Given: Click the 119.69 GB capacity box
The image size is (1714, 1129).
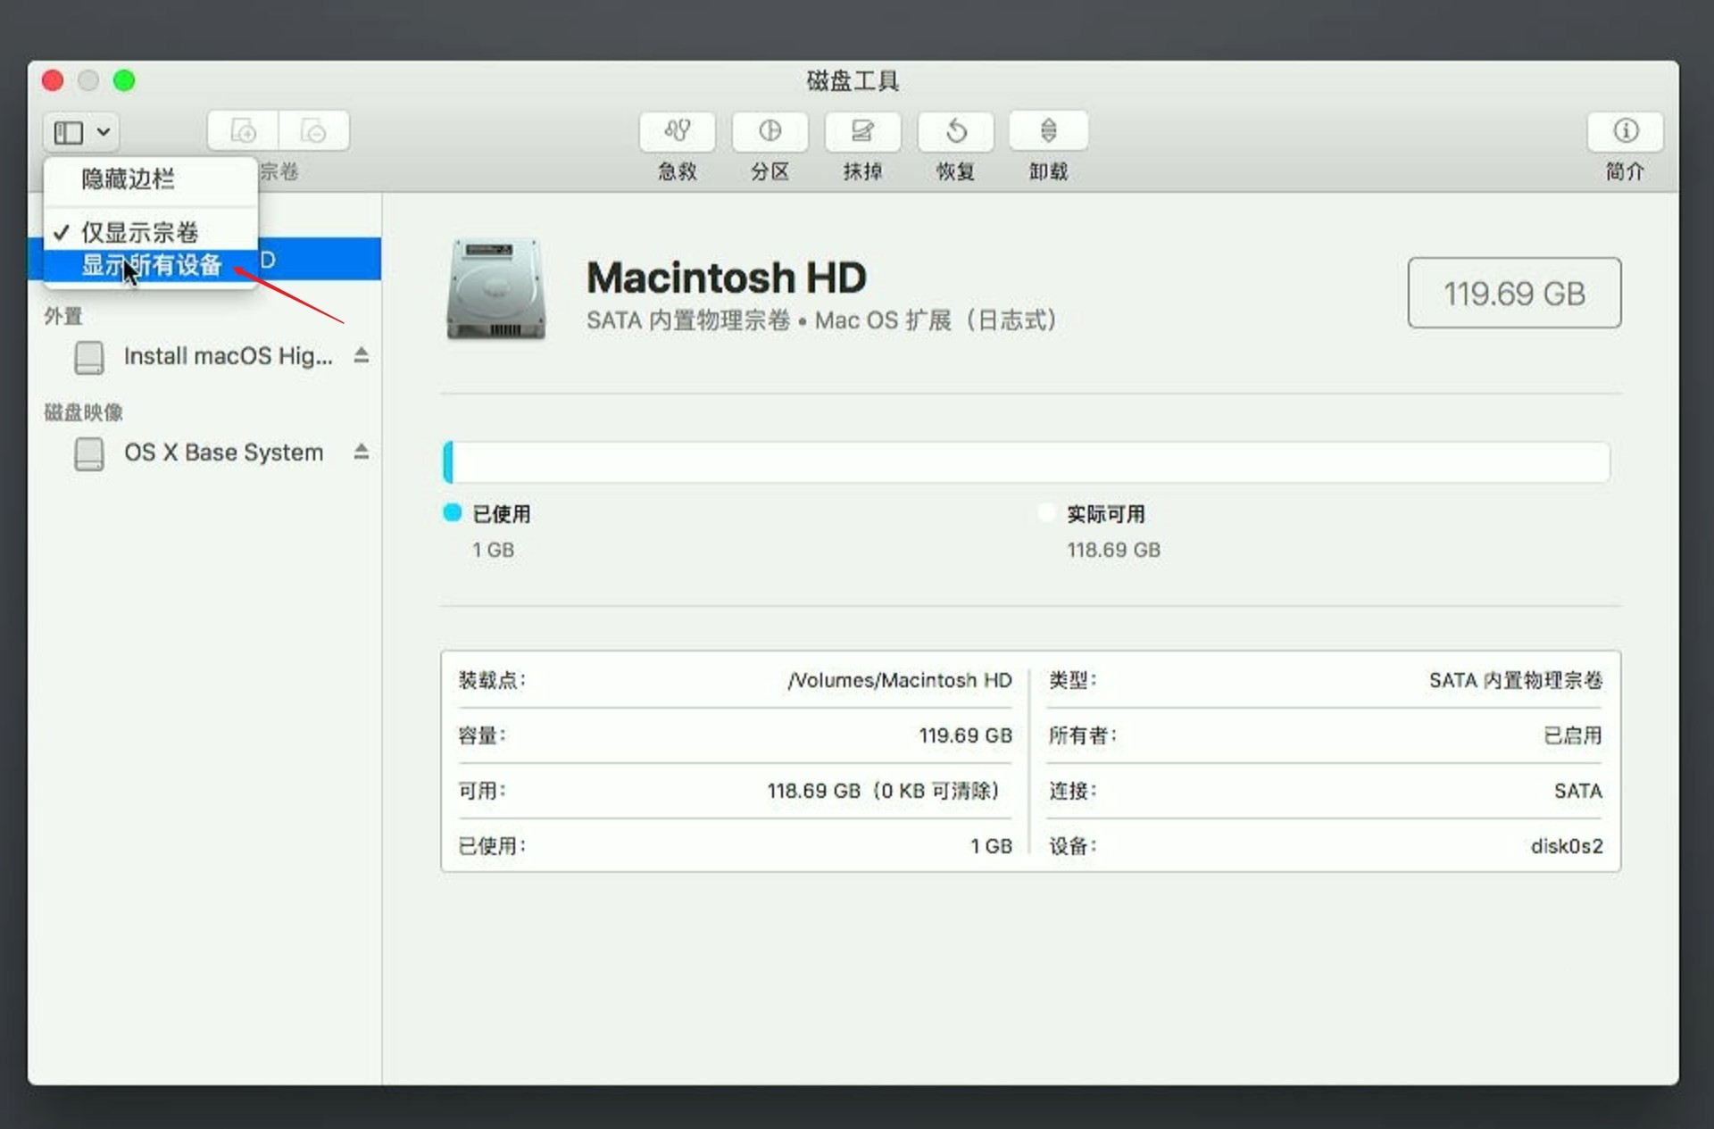Looking at the screenshot, I should [1514, 293].
